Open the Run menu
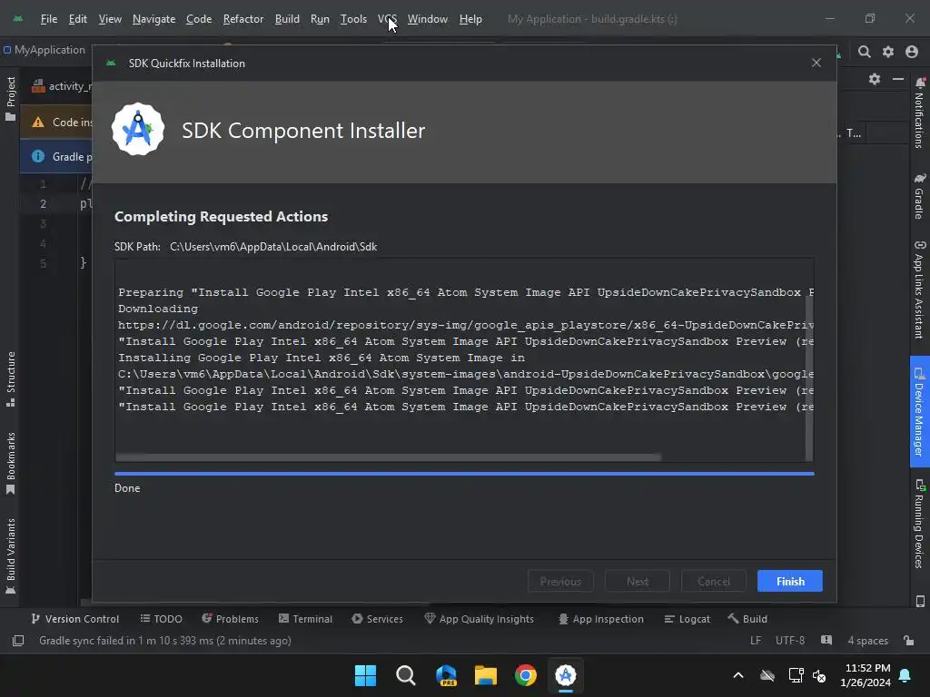930x697 pixels. (x=320, y=19)
